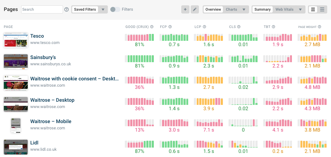The image size is (331, 157).
Task: Expand the Overview/Charts dropdown arrow
Action: 244,9
